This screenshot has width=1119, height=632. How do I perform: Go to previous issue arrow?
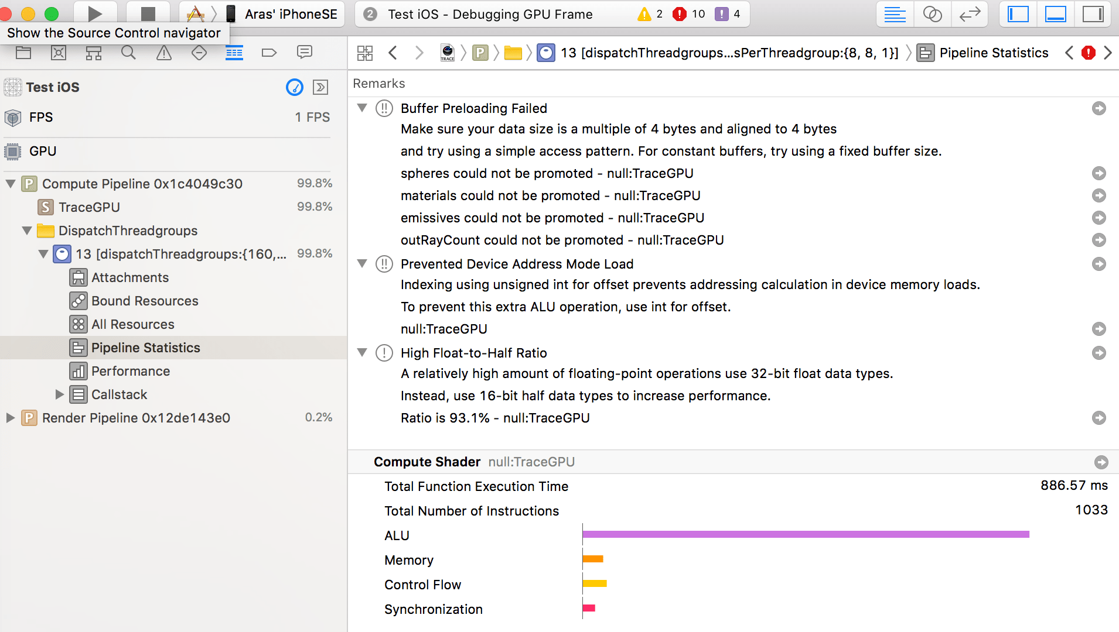1070,53
